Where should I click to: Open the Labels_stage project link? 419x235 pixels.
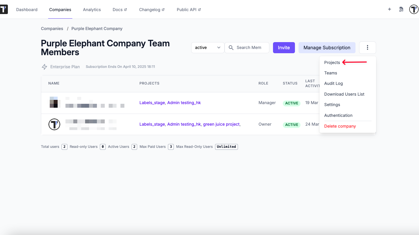[x=151, y=102]
